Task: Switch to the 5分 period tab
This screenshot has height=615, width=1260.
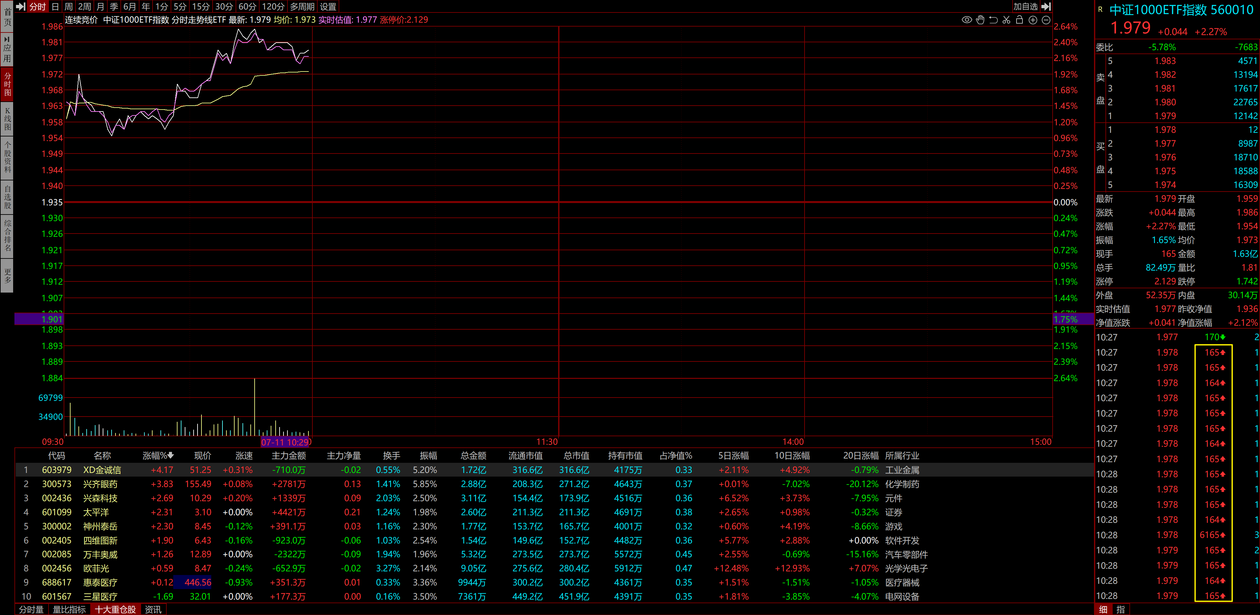Action: click(180, 6)
